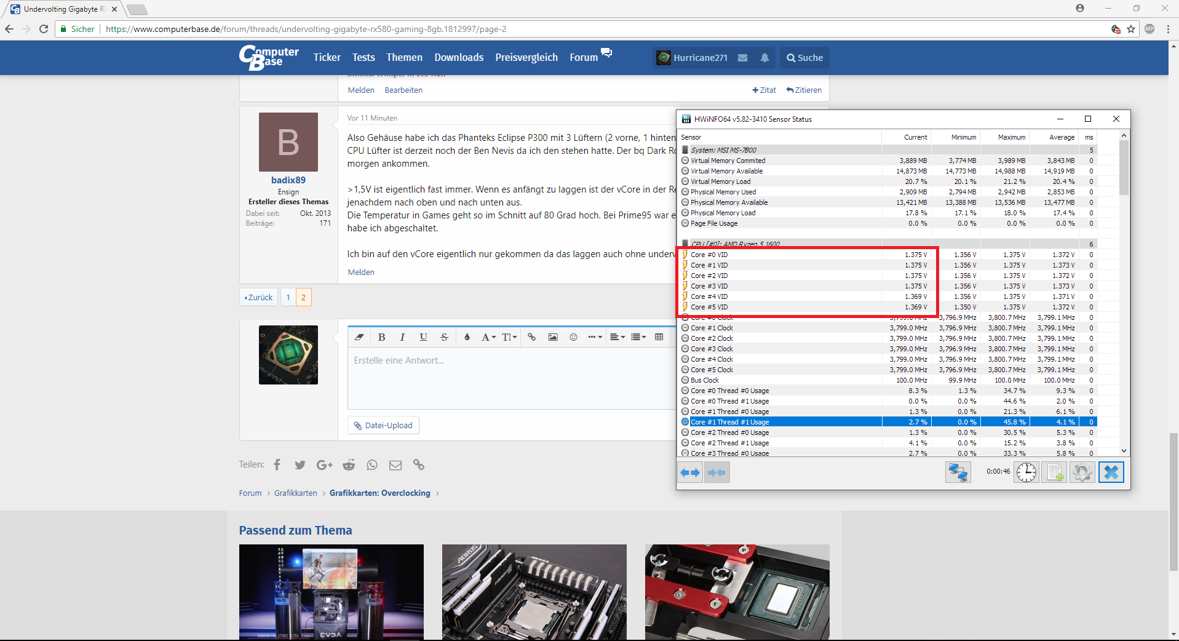Bookmark this page with the star icon
The image size is (1179, 641).
1131,29
